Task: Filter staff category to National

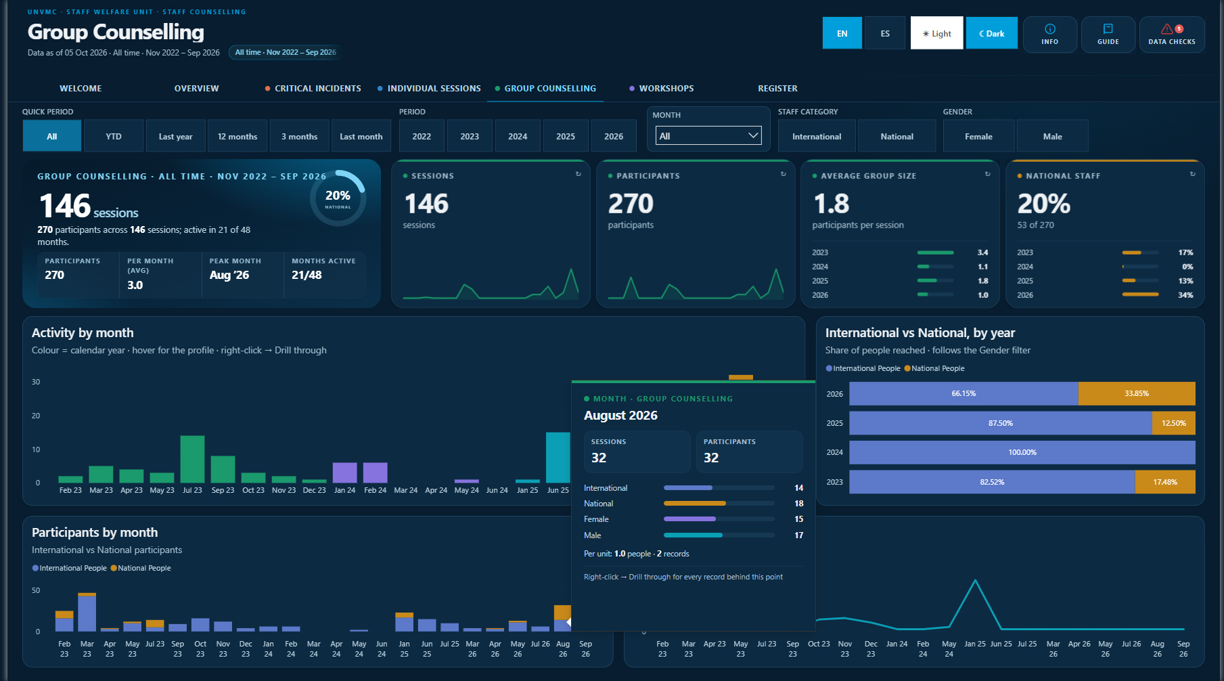Action: [897, 136]
